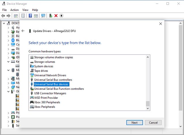Click hardware list scrollbar up arrow
The width and height of the screenshot is (184, 135).
[x=148, y=57]
